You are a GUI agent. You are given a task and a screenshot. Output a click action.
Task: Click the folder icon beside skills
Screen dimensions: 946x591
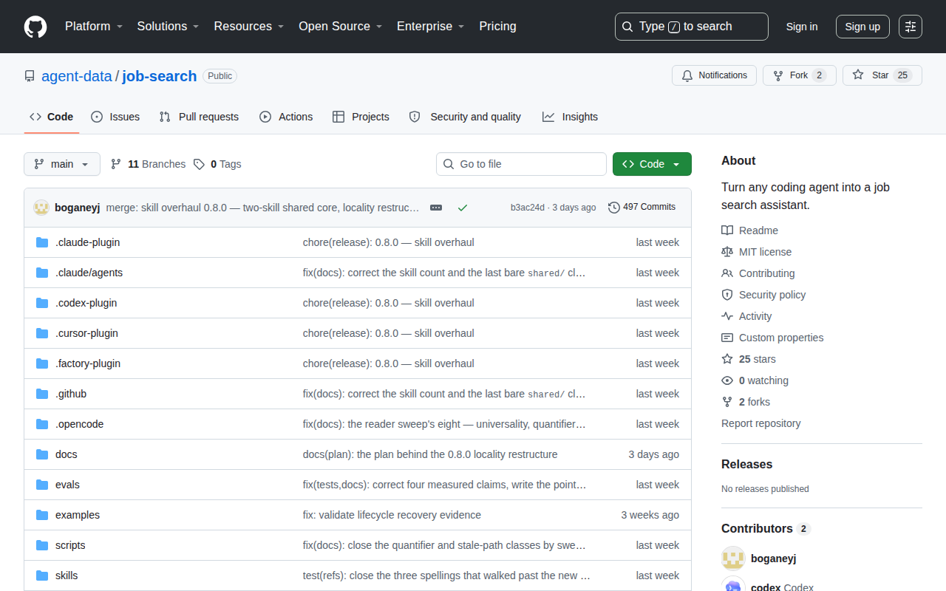pyautogui.click(x=42, y=575)
